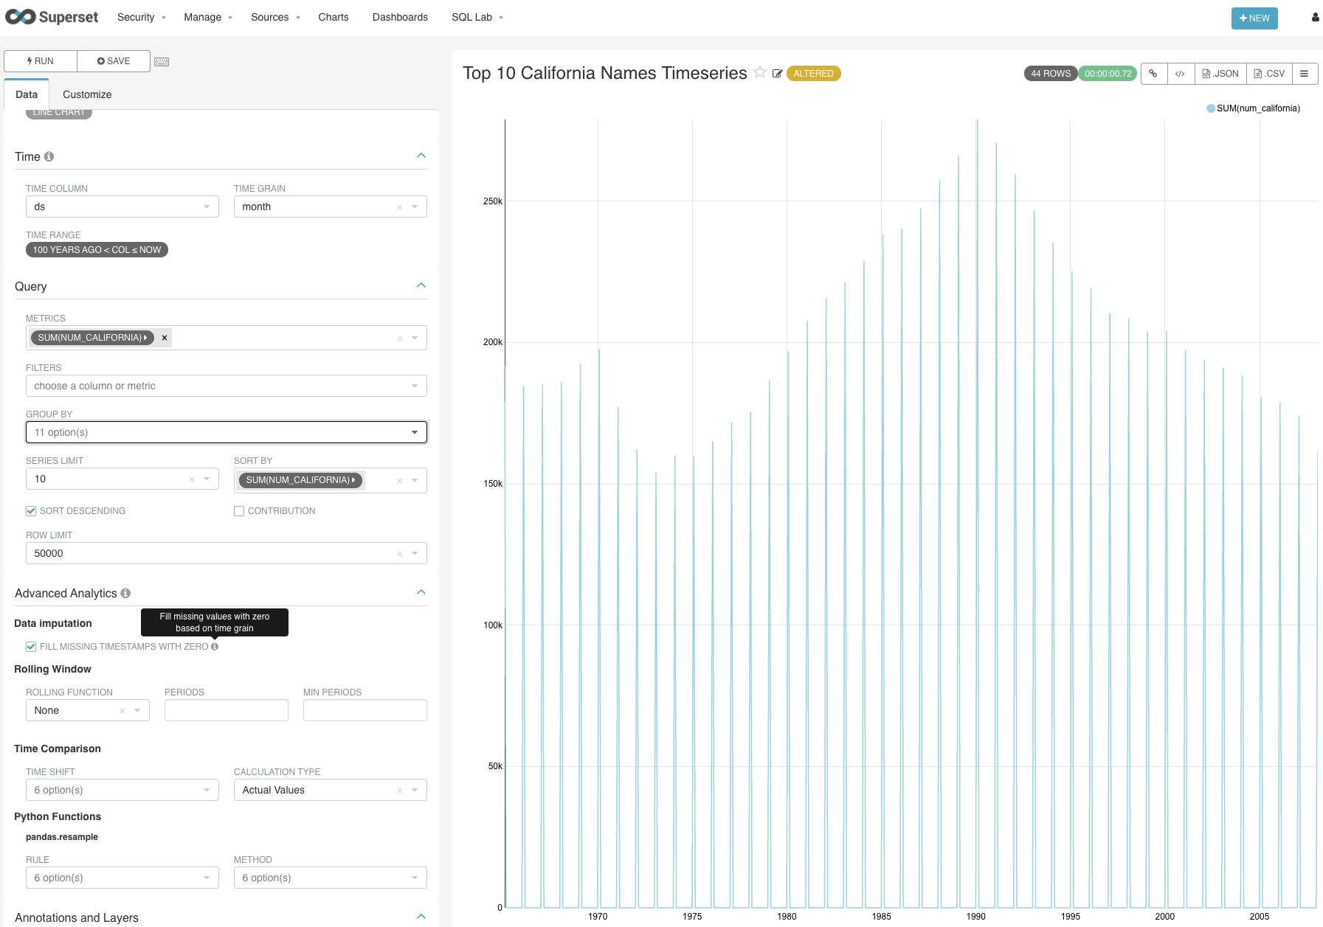Open the embed code icon
1323x927 pixels.
pyautogui.click(x=1180, y=74)
